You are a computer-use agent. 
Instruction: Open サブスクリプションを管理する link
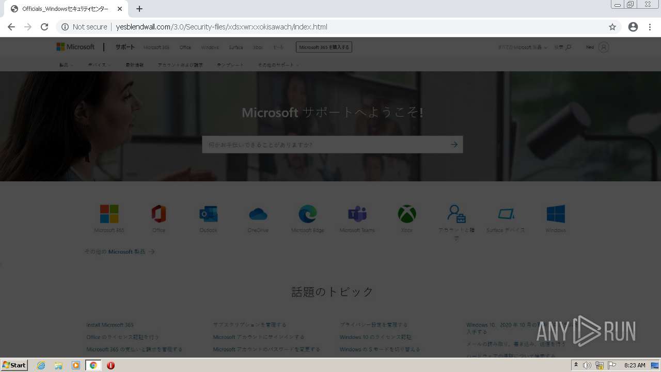(x=250, y=325)
